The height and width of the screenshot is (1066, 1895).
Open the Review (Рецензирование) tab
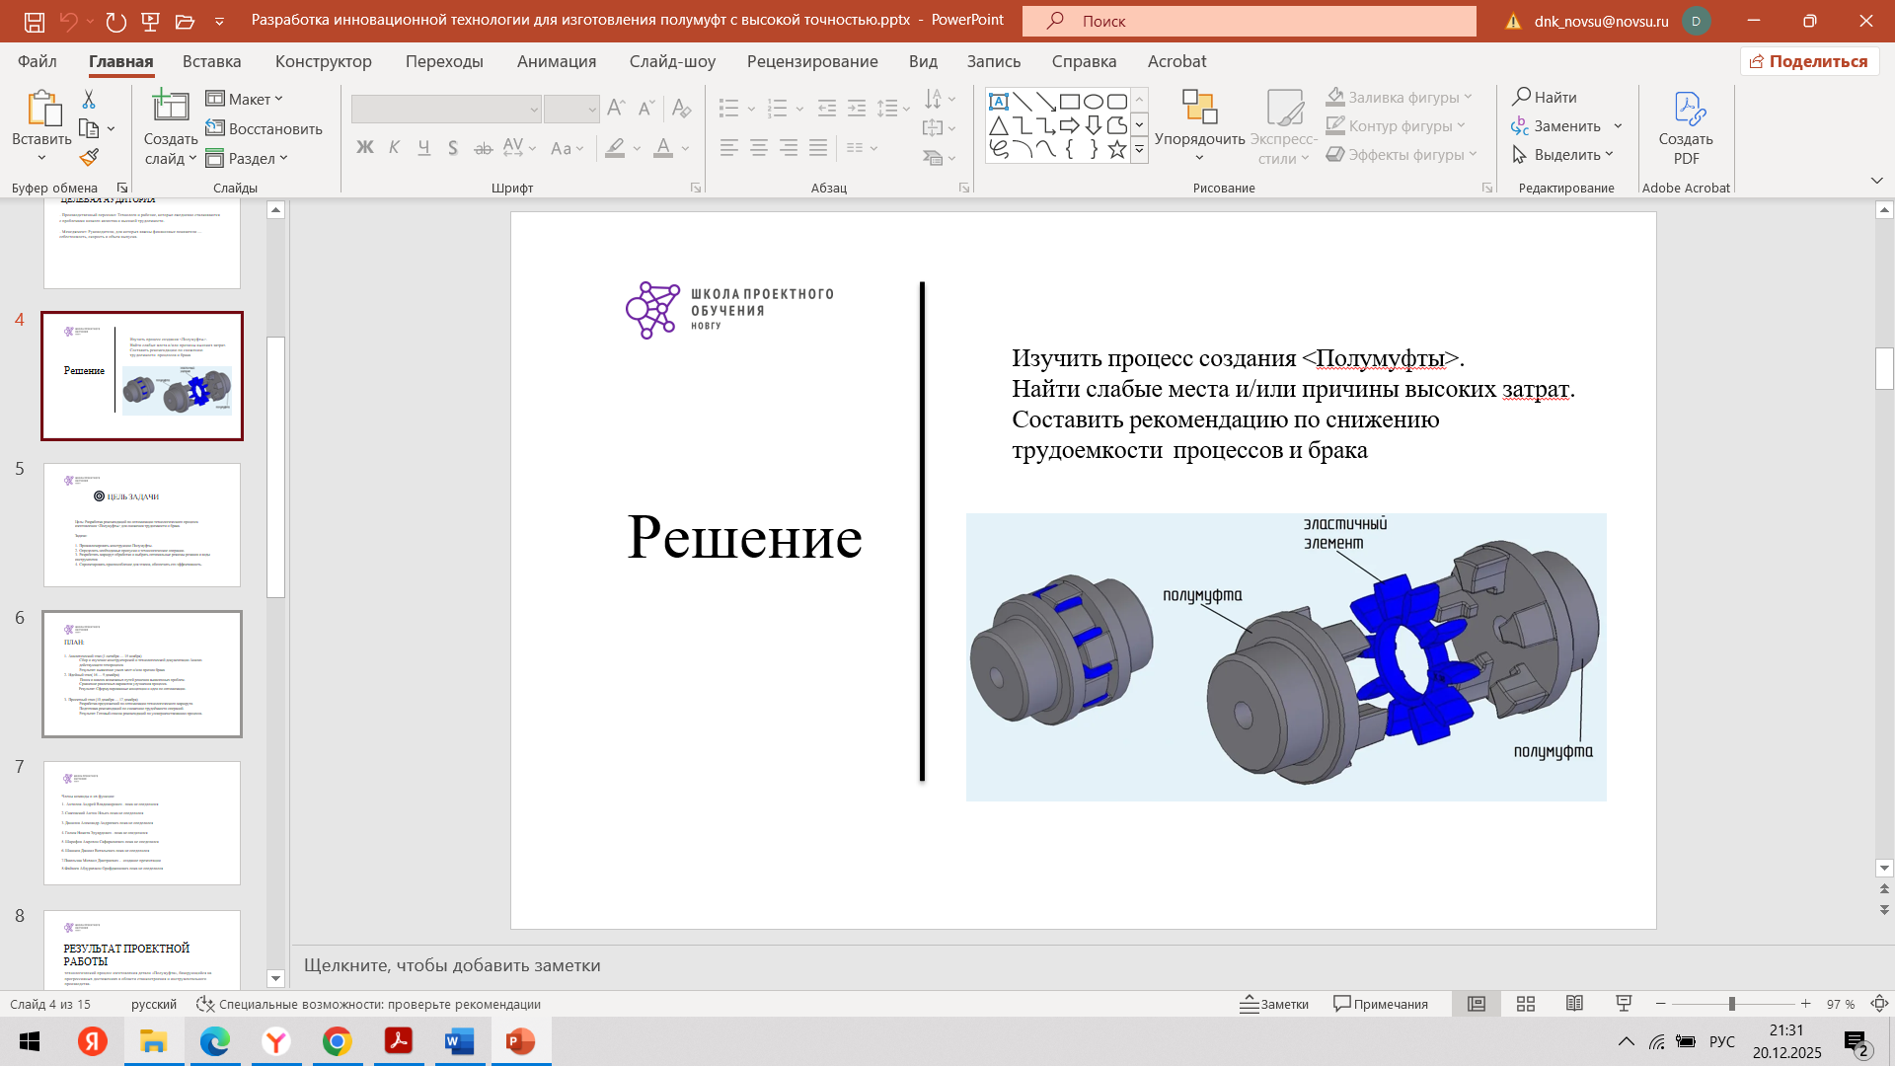(811, 61)
